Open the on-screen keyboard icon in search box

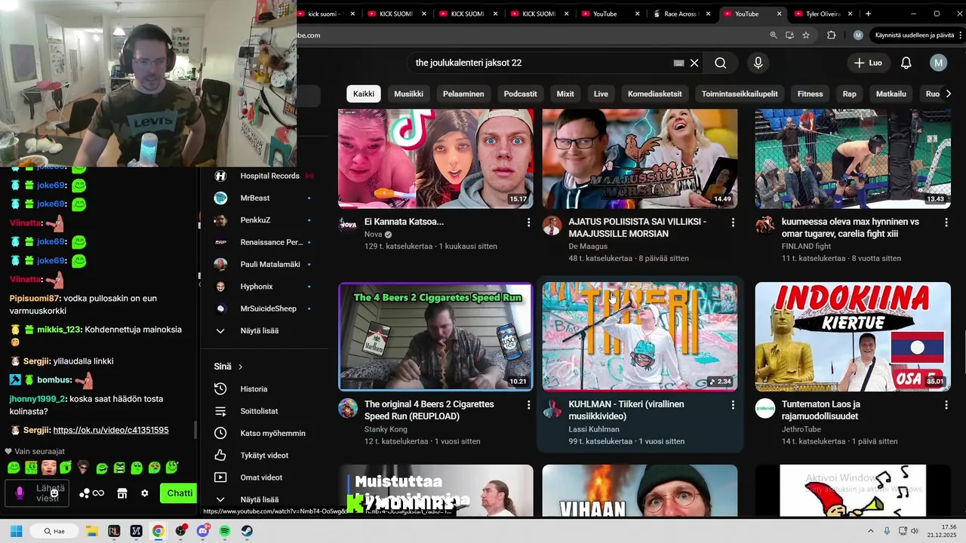678,63
